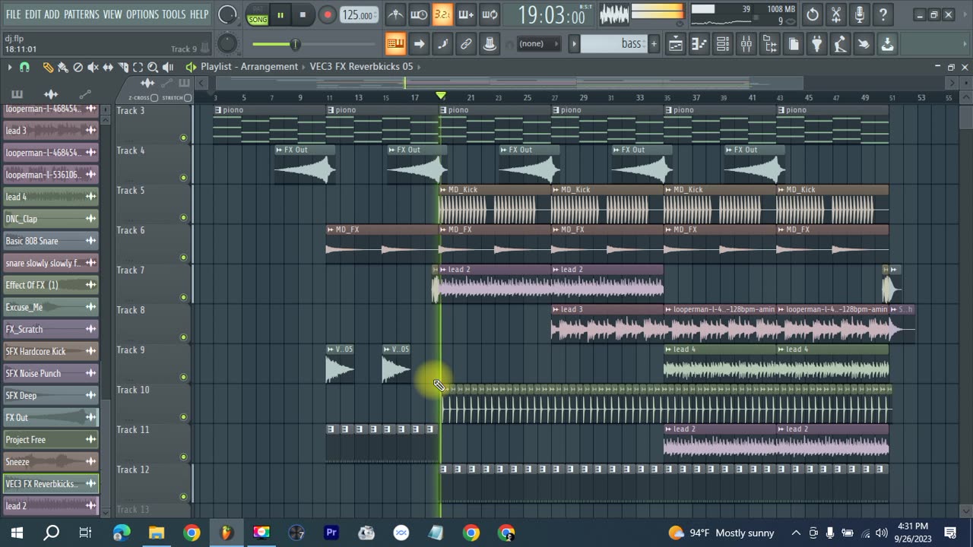
Task: Open the pattern selector arrow before bass
Action: 575,44
